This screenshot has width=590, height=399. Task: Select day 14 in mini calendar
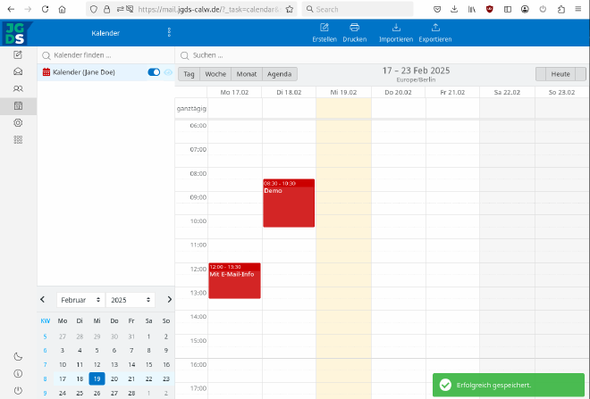(131, 364)
